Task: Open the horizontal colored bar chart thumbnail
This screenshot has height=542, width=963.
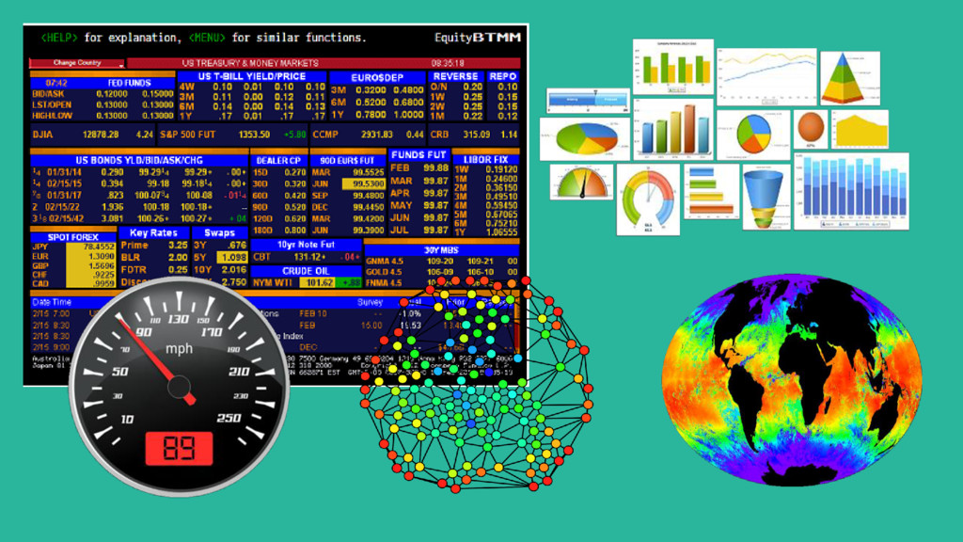Action: [x=711, y=192]
